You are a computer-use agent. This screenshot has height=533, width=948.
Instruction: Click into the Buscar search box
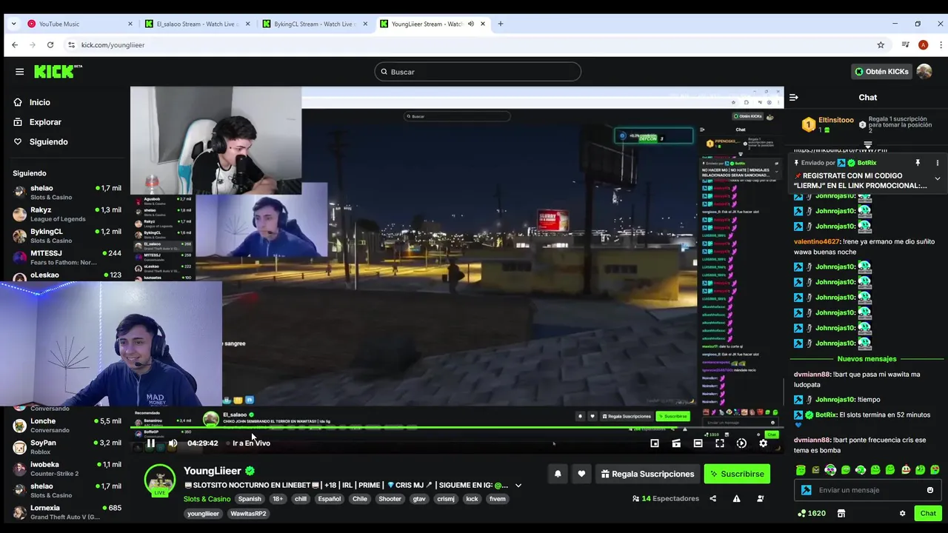(478, 72)
